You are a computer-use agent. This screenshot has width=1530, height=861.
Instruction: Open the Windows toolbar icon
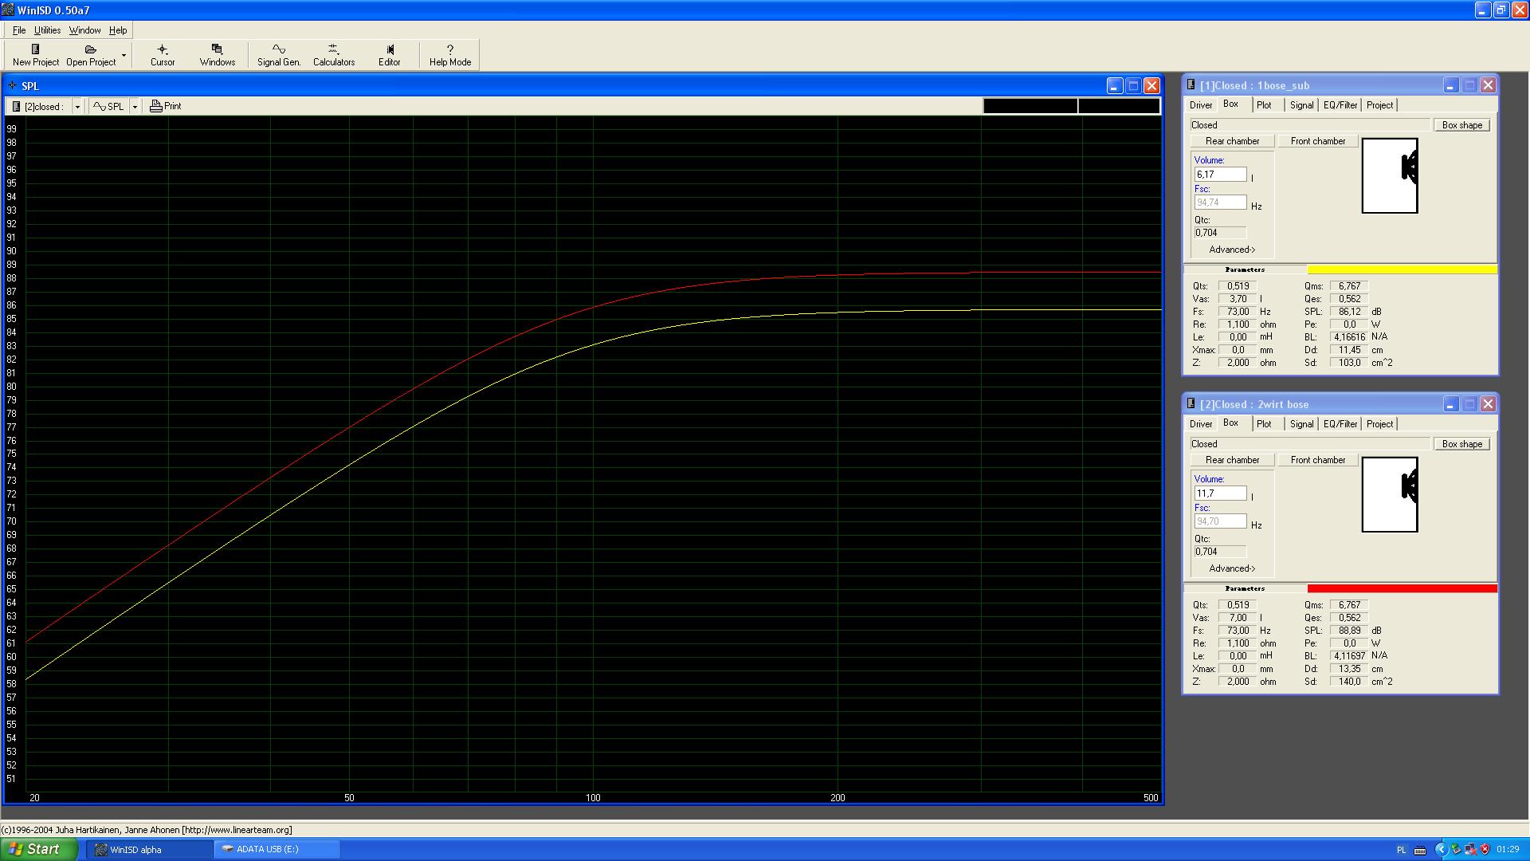point(217,50)
